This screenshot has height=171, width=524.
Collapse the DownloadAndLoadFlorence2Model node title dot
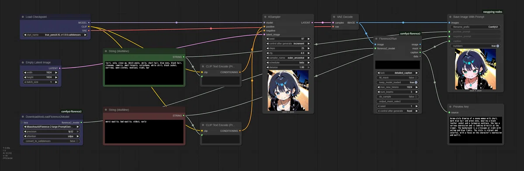[23, 117]
